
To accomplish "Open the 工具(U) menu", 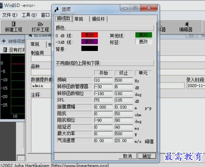I will (x=29, y=15).
